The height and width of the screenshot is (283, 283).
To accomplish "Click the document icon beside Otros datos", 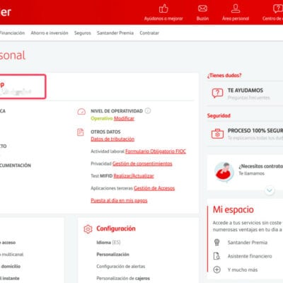I will point(81,132).
